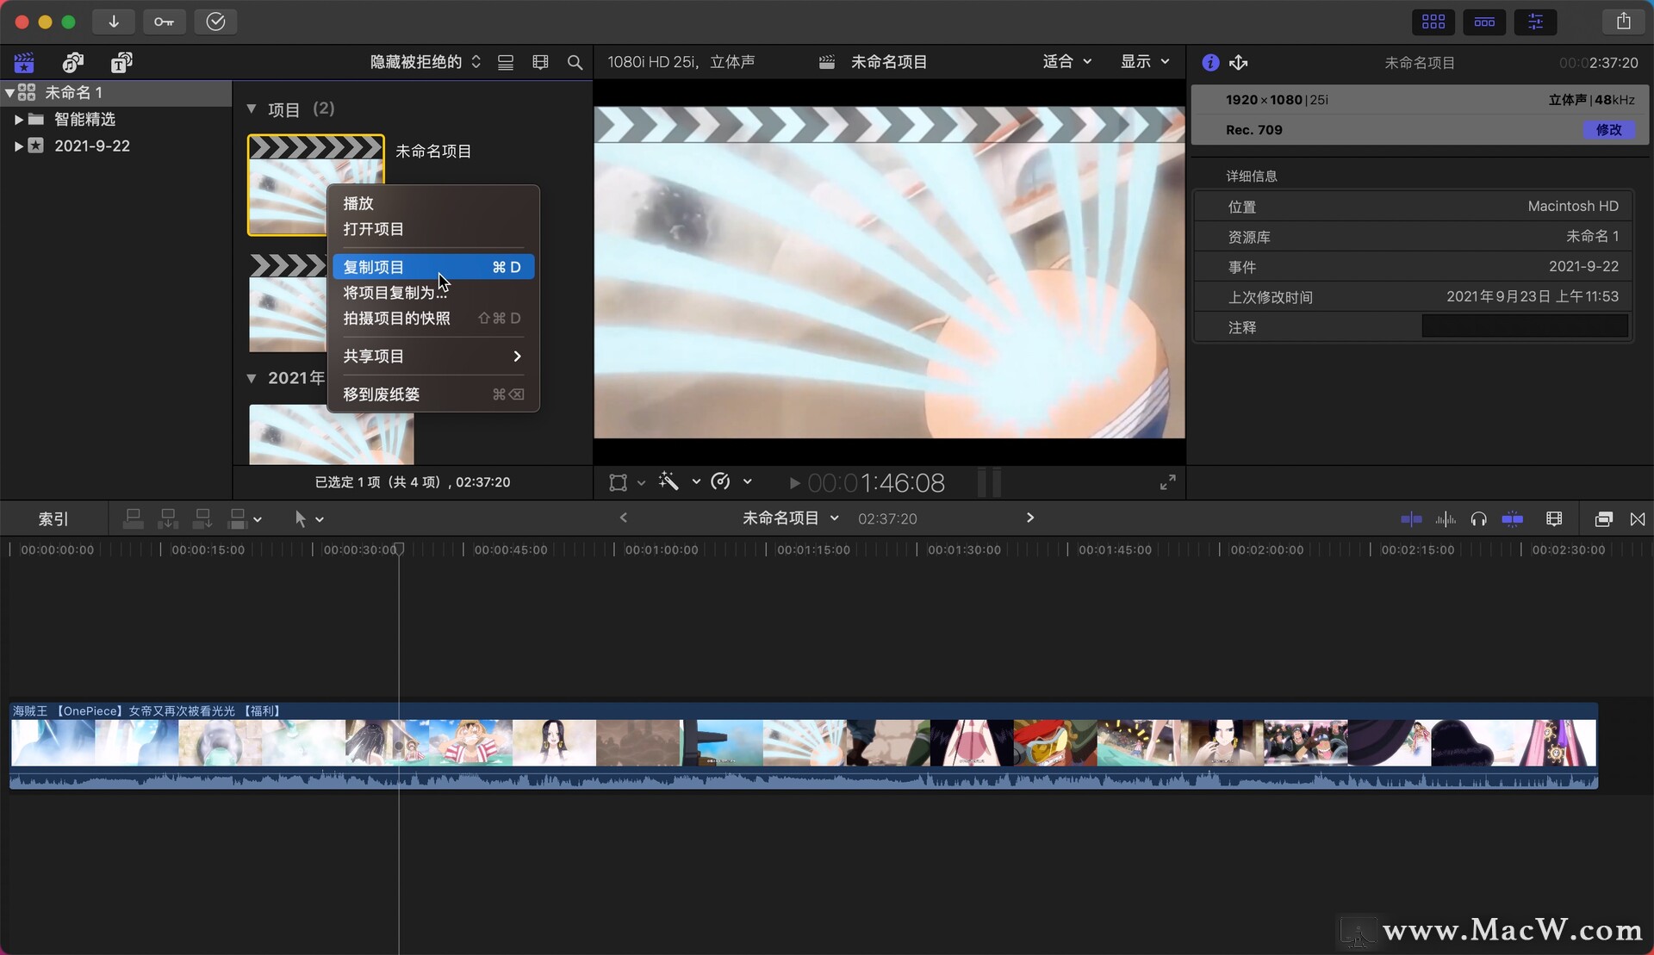This screenshot has height=955, width=1654.
Task: Open the 适合 zoom dropdown
Action: tap(1066, 61)
